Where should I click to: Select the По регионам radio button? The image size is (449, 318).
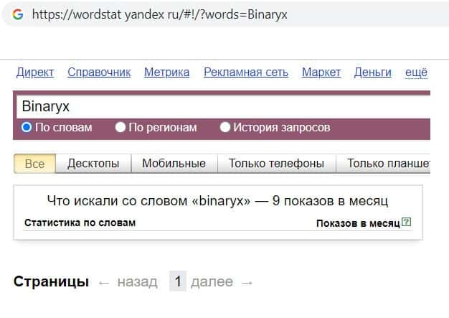[x=120, y=127]
